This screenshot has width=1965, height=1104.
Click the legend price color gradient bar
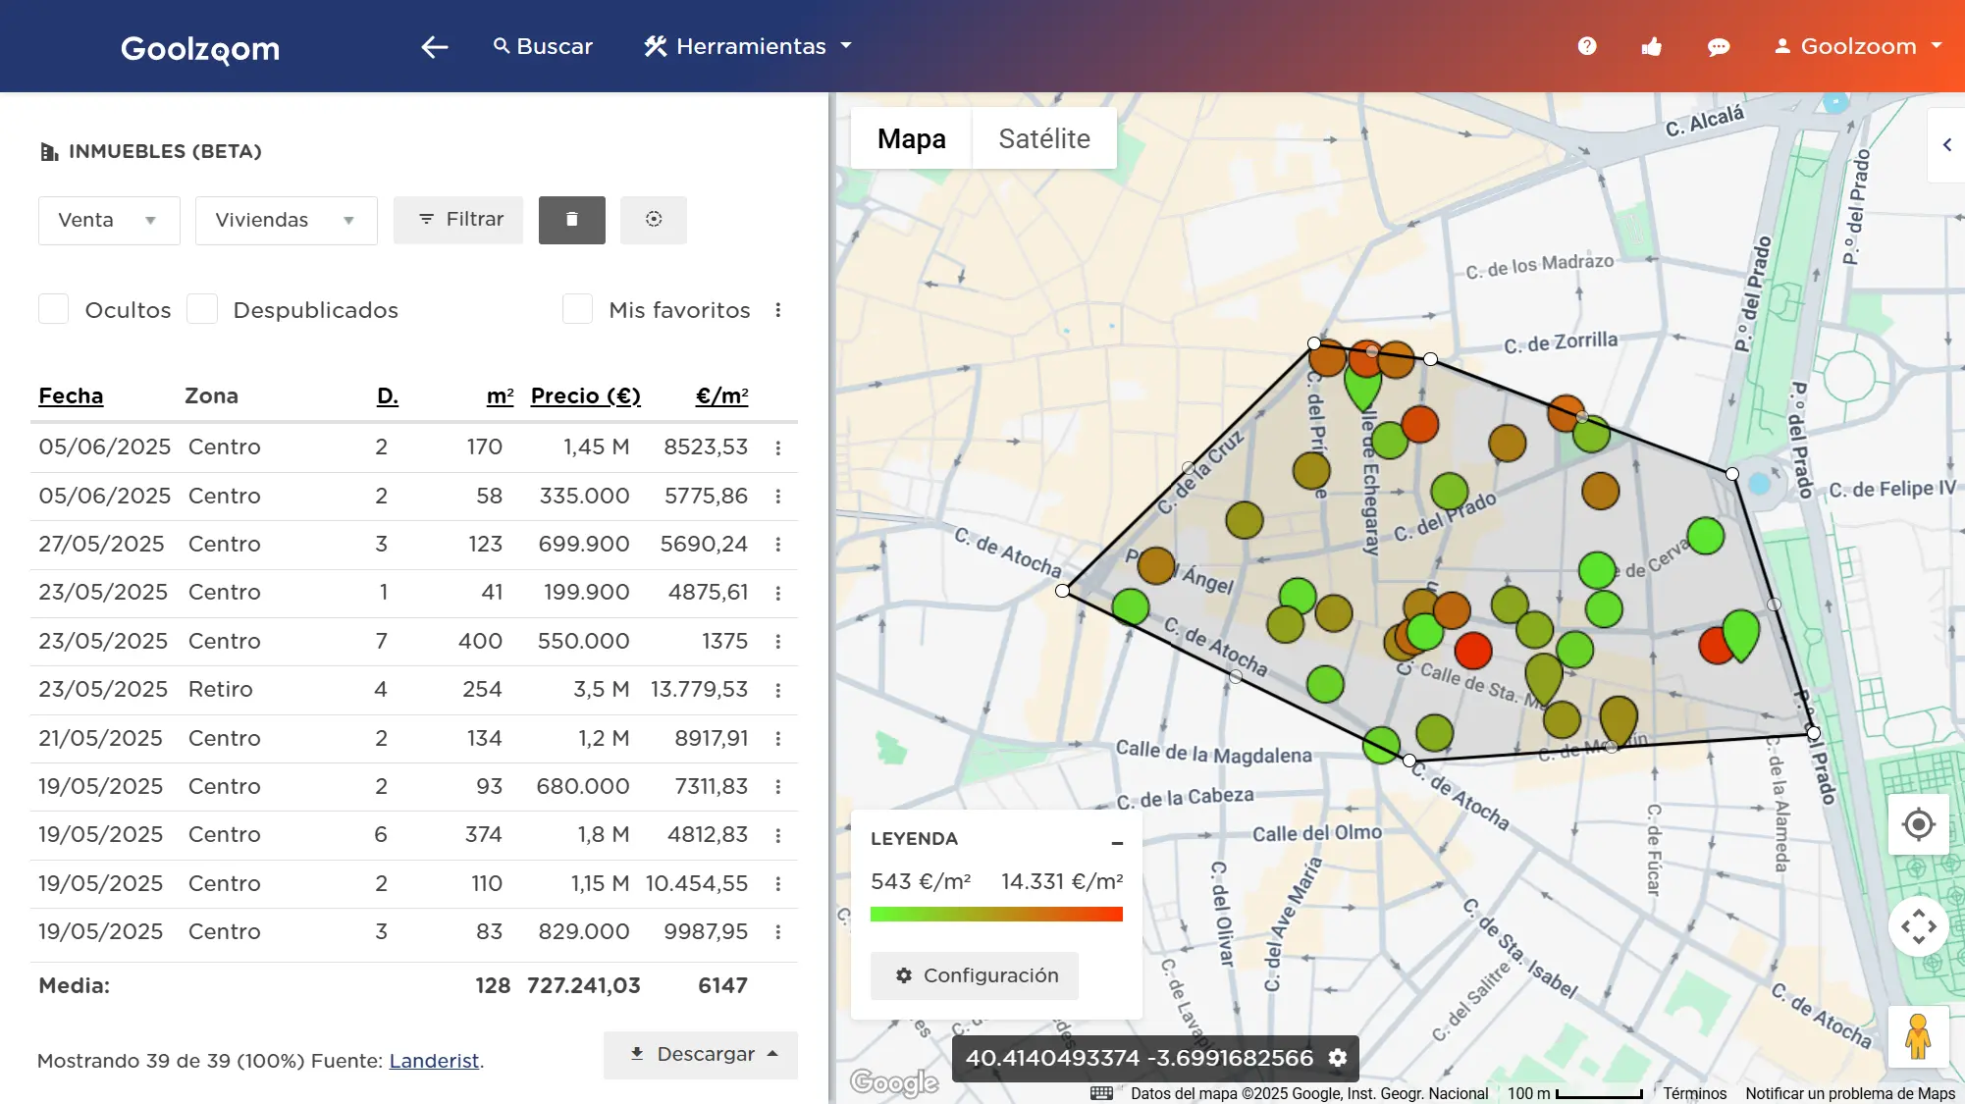coord(996,915)
